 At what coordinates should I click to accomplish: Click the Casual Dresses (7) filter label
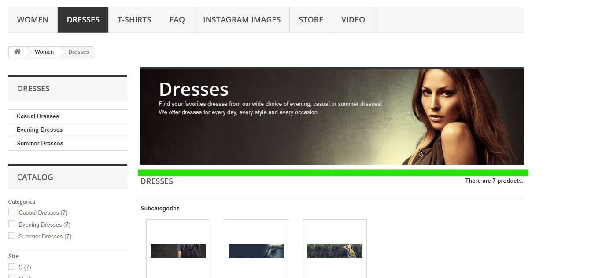point(43,213)
